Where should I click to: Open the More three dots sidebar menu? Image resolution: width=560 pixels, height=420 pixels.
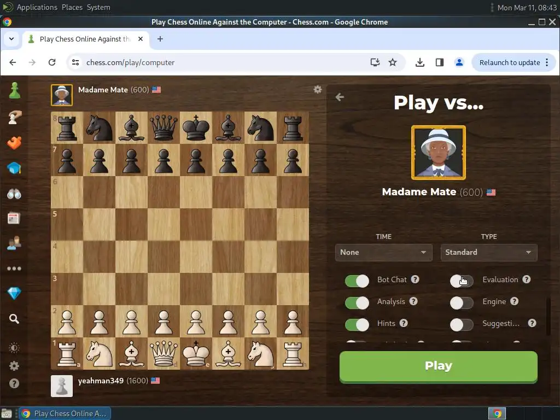pos(14,269)
